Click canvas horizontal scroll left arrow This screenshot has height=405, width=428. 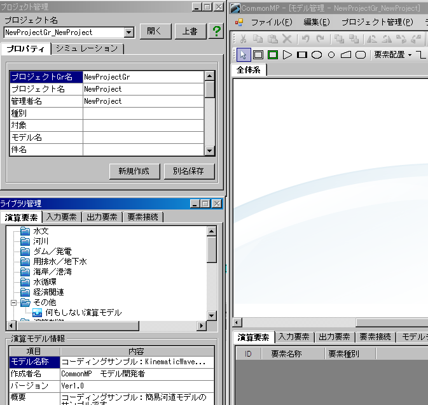(237, 323)
